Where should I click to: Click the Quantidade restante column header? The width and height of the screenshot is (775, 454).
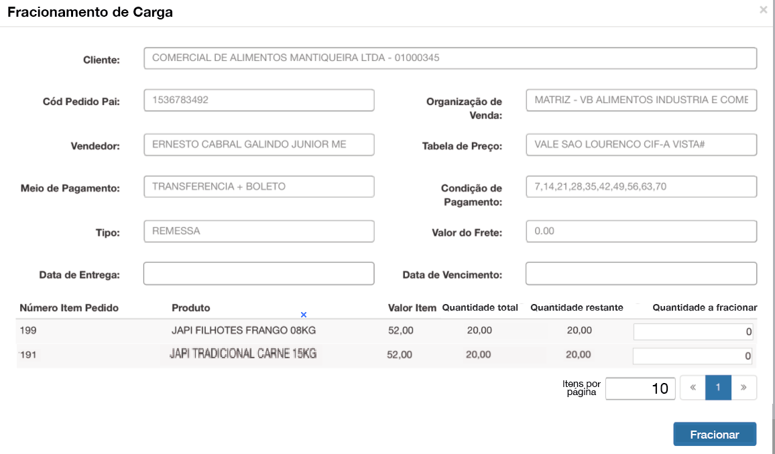577,307
